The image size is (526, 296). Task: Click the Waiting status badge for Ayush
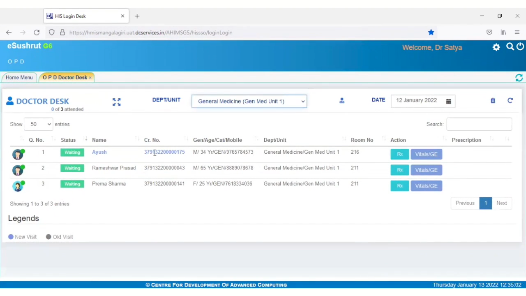point(72,152)
